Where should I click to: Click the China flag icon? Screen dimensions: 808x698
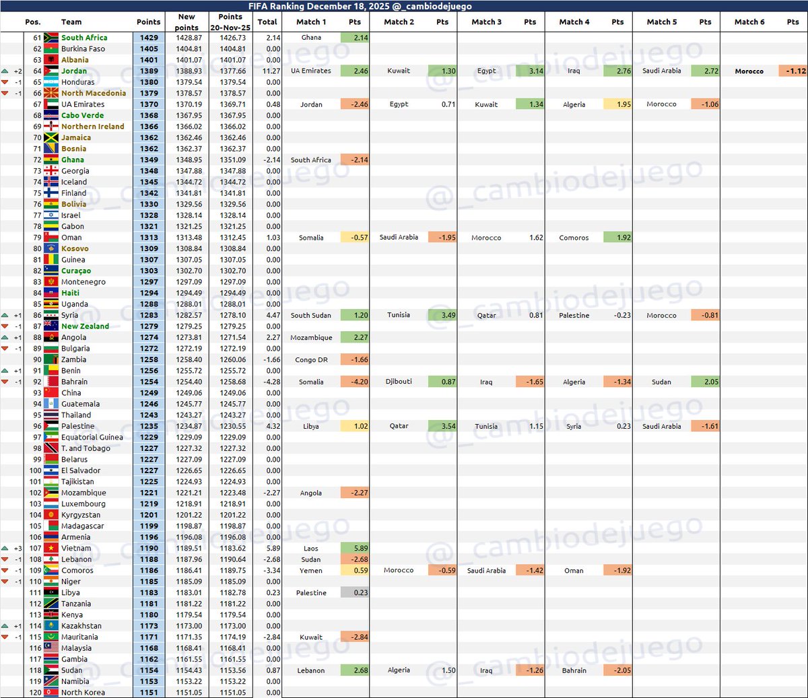(x=51, y=393)
